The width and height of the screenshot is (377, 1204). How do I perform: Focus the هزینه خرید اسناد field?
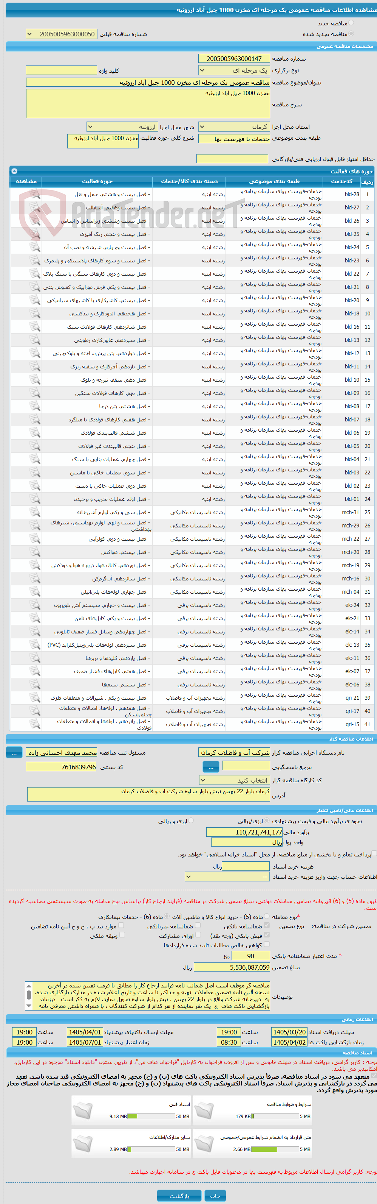(x=246, y=866)
